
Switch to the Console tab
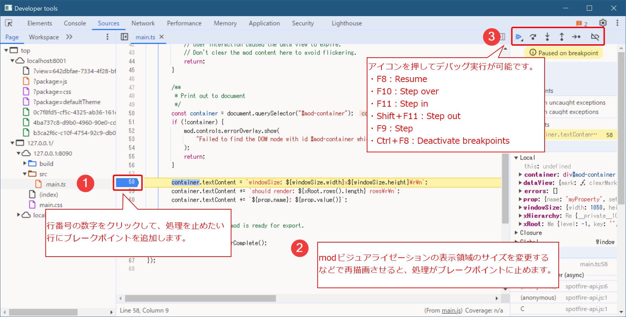click(x=75, y=23)
